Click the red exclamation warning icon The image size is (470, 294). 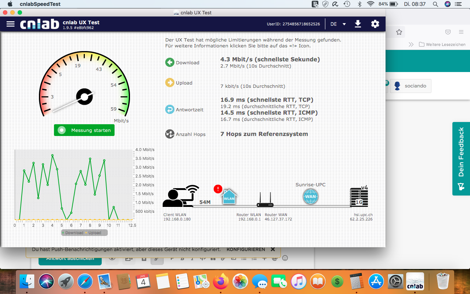pos(218,189)
